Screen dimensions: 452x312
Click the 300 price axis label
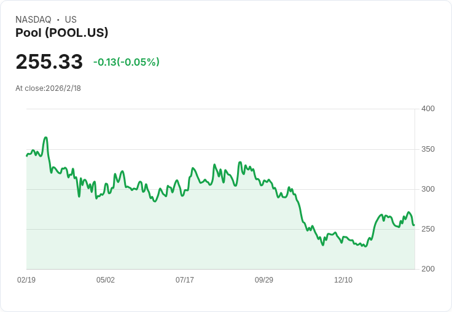(x=427, y=189)
